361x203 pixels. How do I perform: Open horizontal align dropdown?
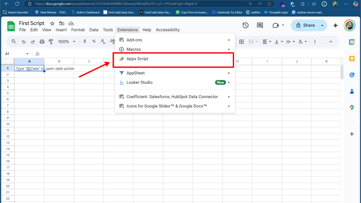[267, 42]
